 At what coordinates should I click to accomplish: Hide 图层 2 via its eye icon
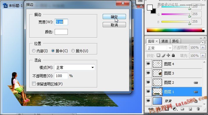148,82
